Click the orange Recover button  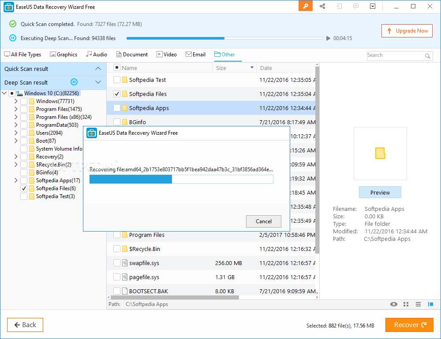tap(409, 325)
